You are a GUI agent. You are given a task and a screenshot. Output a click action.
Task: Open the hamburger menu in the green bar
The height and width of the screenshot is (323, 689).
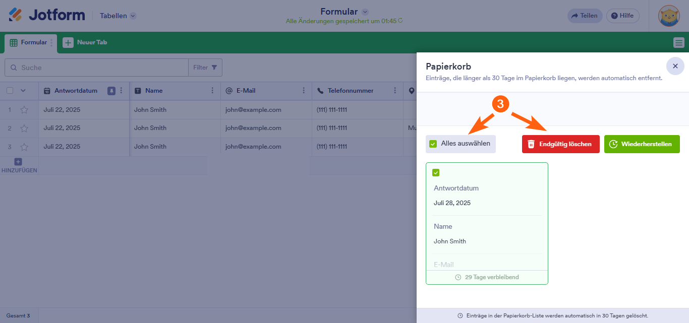coord(679,42)
